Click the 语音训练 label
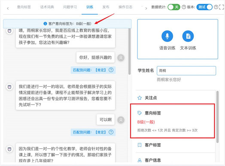 click(x=167, y=48)
